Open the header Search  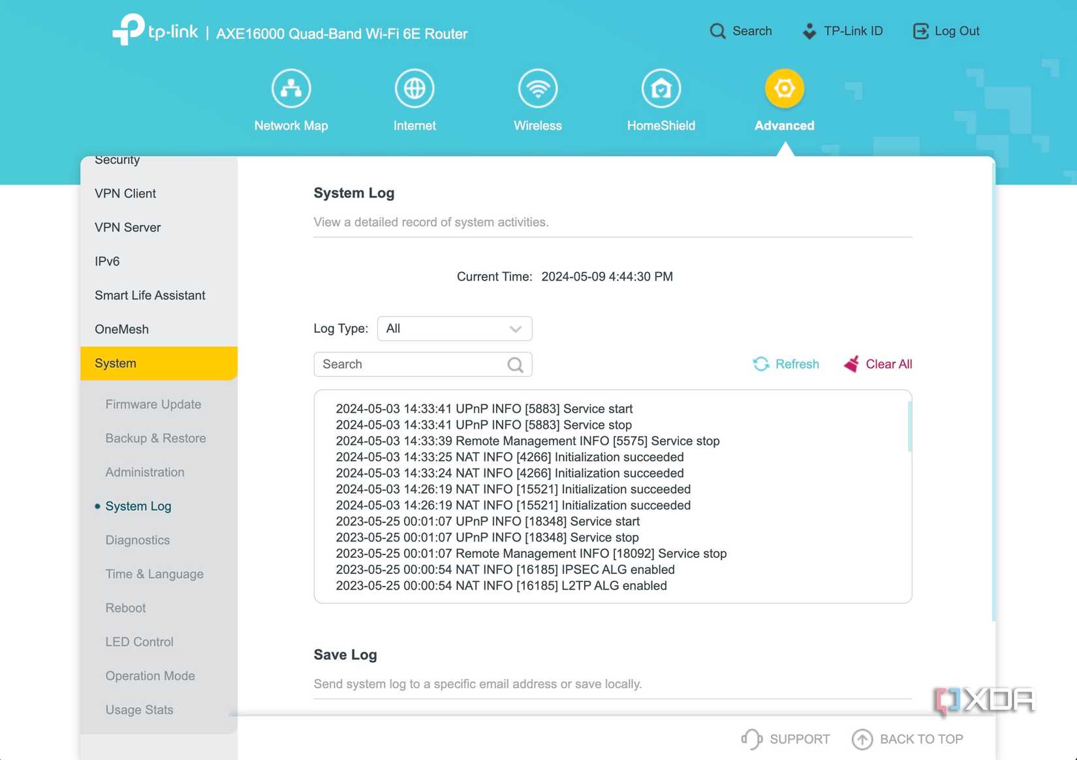[x=741, y=31]
